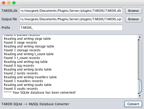Focus the Output file TARDIS.sql path field
The height and width of the screenshot is (109, 144).
pos(71,19)
